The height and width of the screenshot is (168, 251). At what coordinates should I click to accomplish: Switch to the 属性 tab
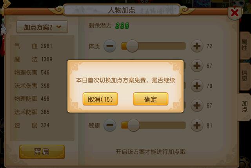245,45
